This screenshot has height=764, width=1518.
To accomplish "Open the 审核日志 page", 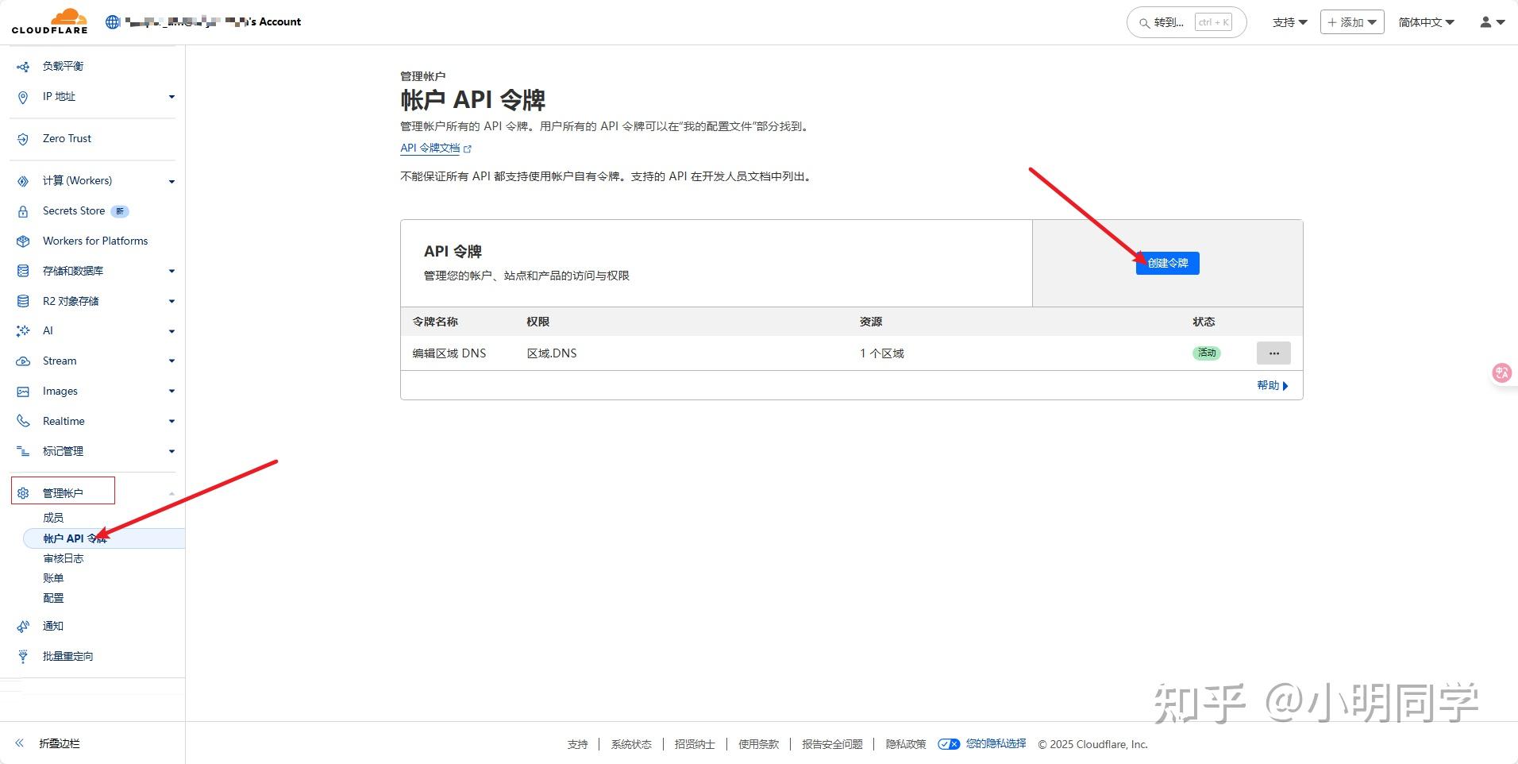I will [64, 558].
